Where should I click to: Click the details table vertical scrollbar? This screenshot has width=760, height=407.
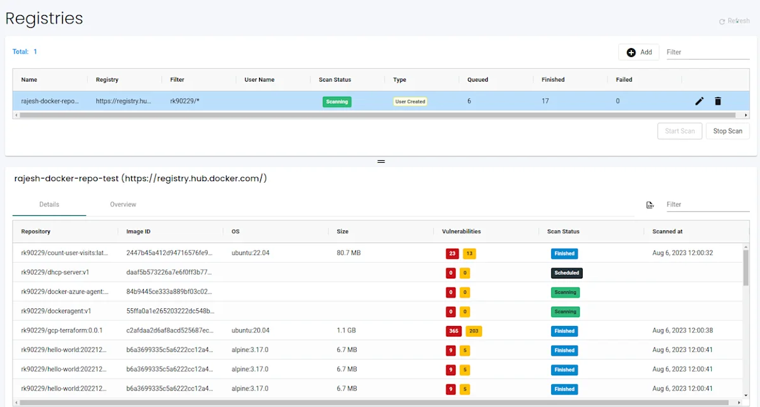[745, 266]
